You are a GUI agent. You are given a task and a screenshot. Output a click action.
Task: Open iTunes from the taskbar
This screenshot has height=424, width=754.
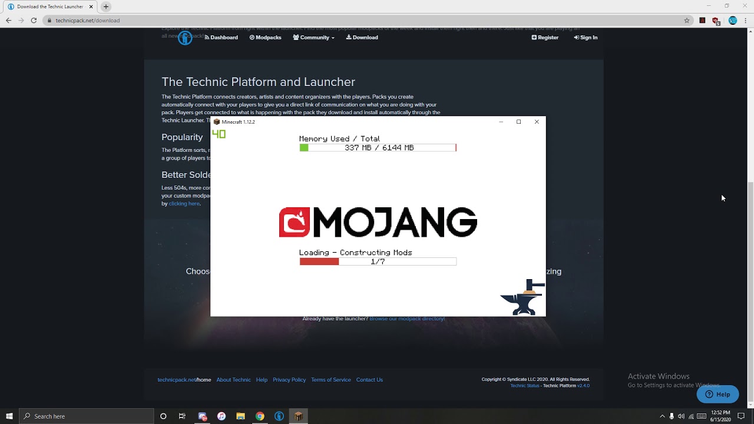221,416
